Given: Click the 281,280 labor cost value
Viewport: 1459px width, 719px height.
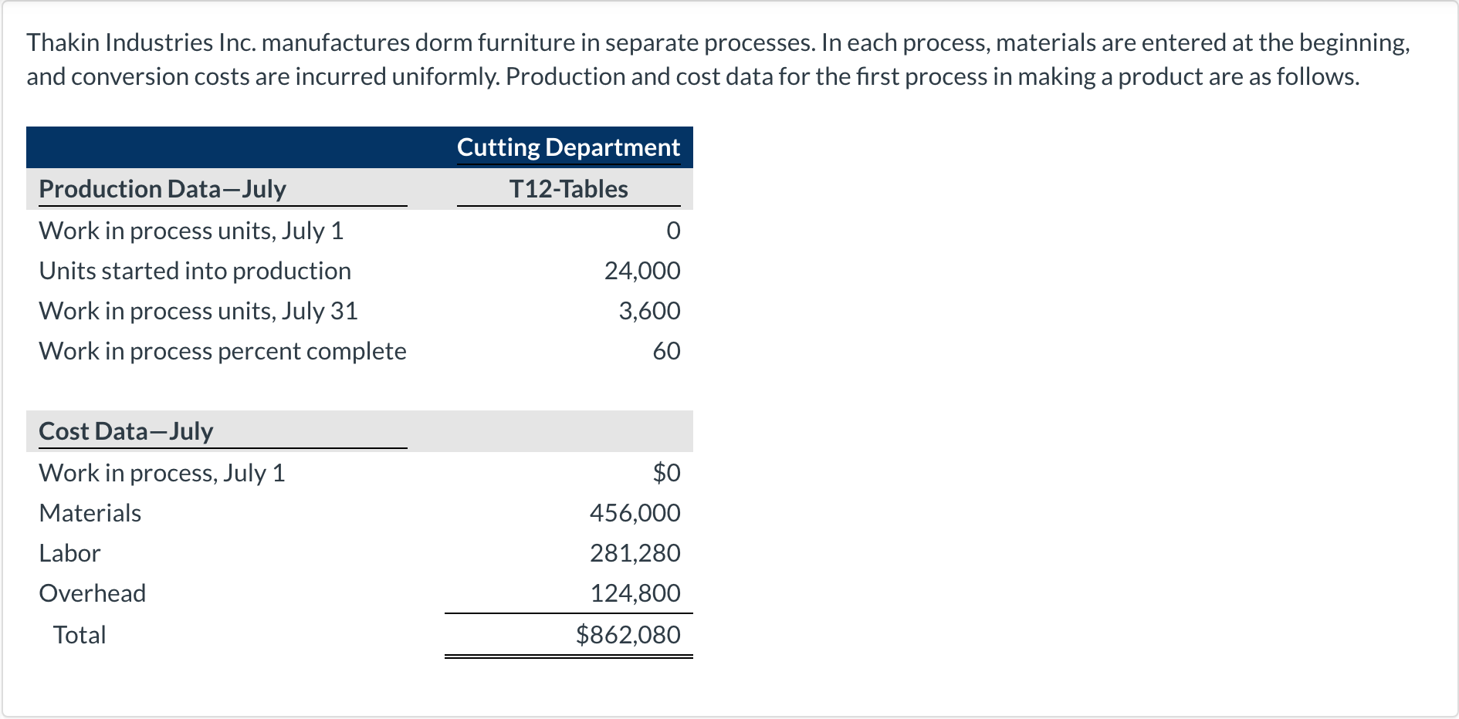Looking at the screenshot, I should point(635,553).
